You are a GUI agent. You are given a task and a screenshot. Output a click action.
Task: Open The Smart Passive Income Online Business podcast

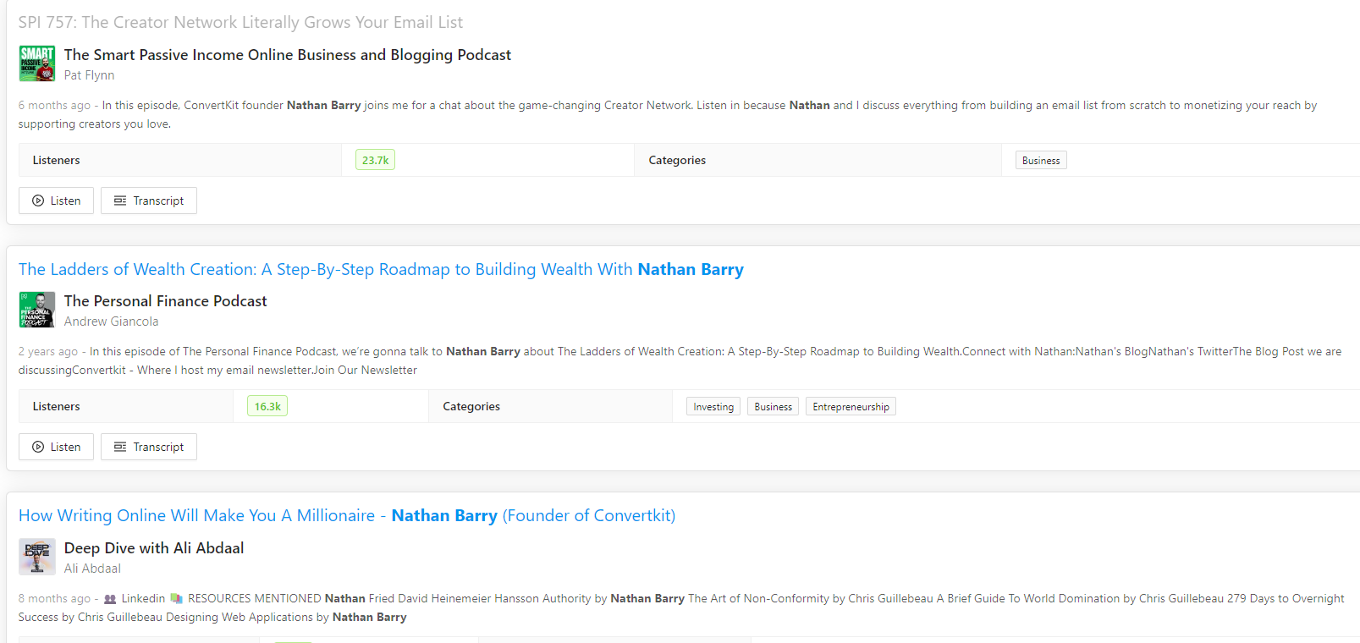point(288,55)
